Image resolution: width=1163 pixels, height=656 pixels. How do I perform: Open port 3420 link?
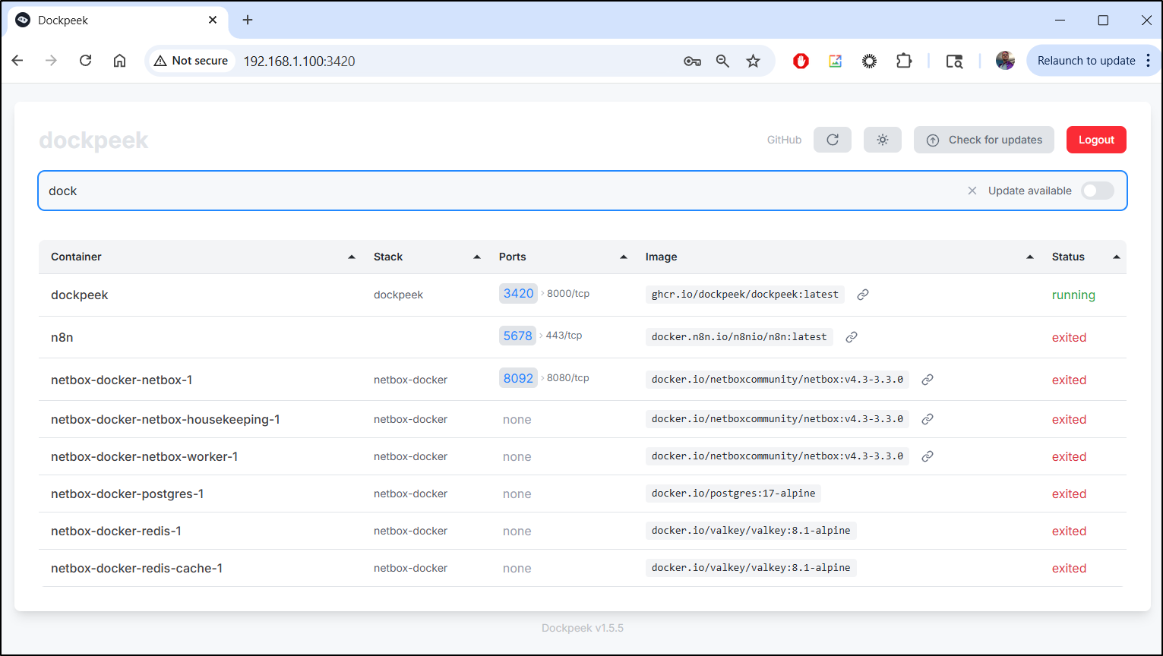click(518, 294)
